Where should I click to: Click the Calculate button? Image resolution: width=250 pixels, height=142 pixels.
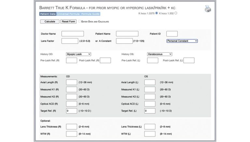click(50, 21)
